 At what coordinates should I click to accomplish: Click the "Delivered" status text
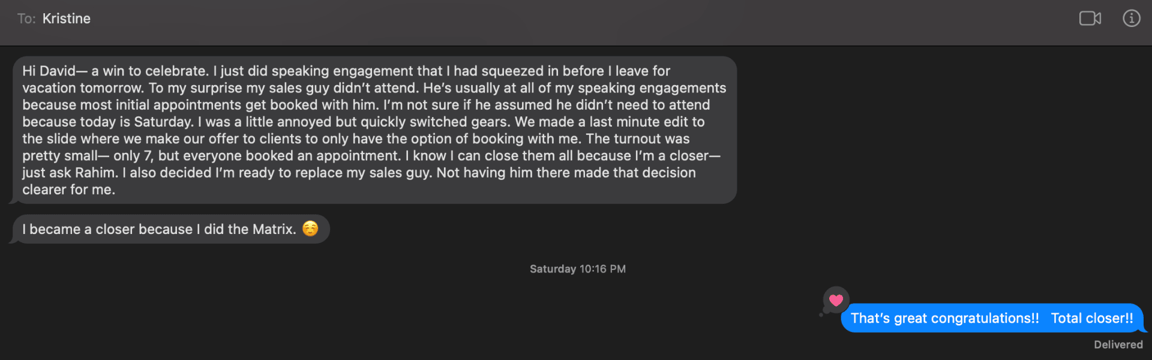click(1118, 344)
